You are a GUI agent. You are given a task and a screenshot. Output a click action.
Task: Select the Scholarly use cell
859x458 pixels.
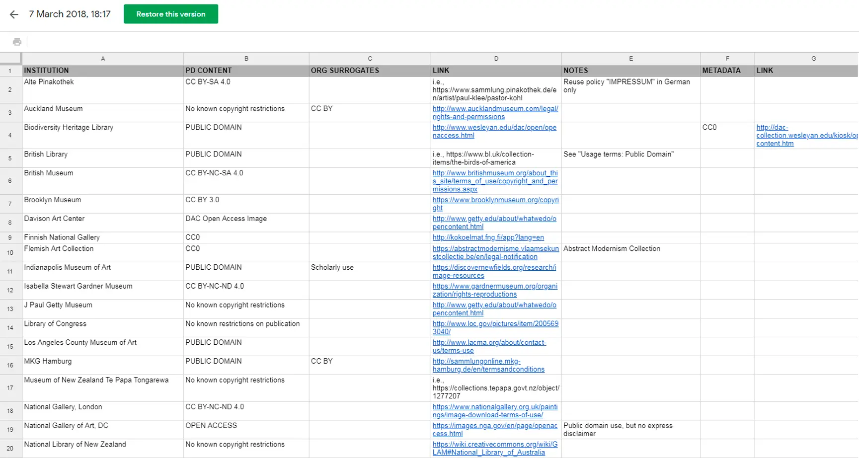pyautogui.click(x=370, y=271)
